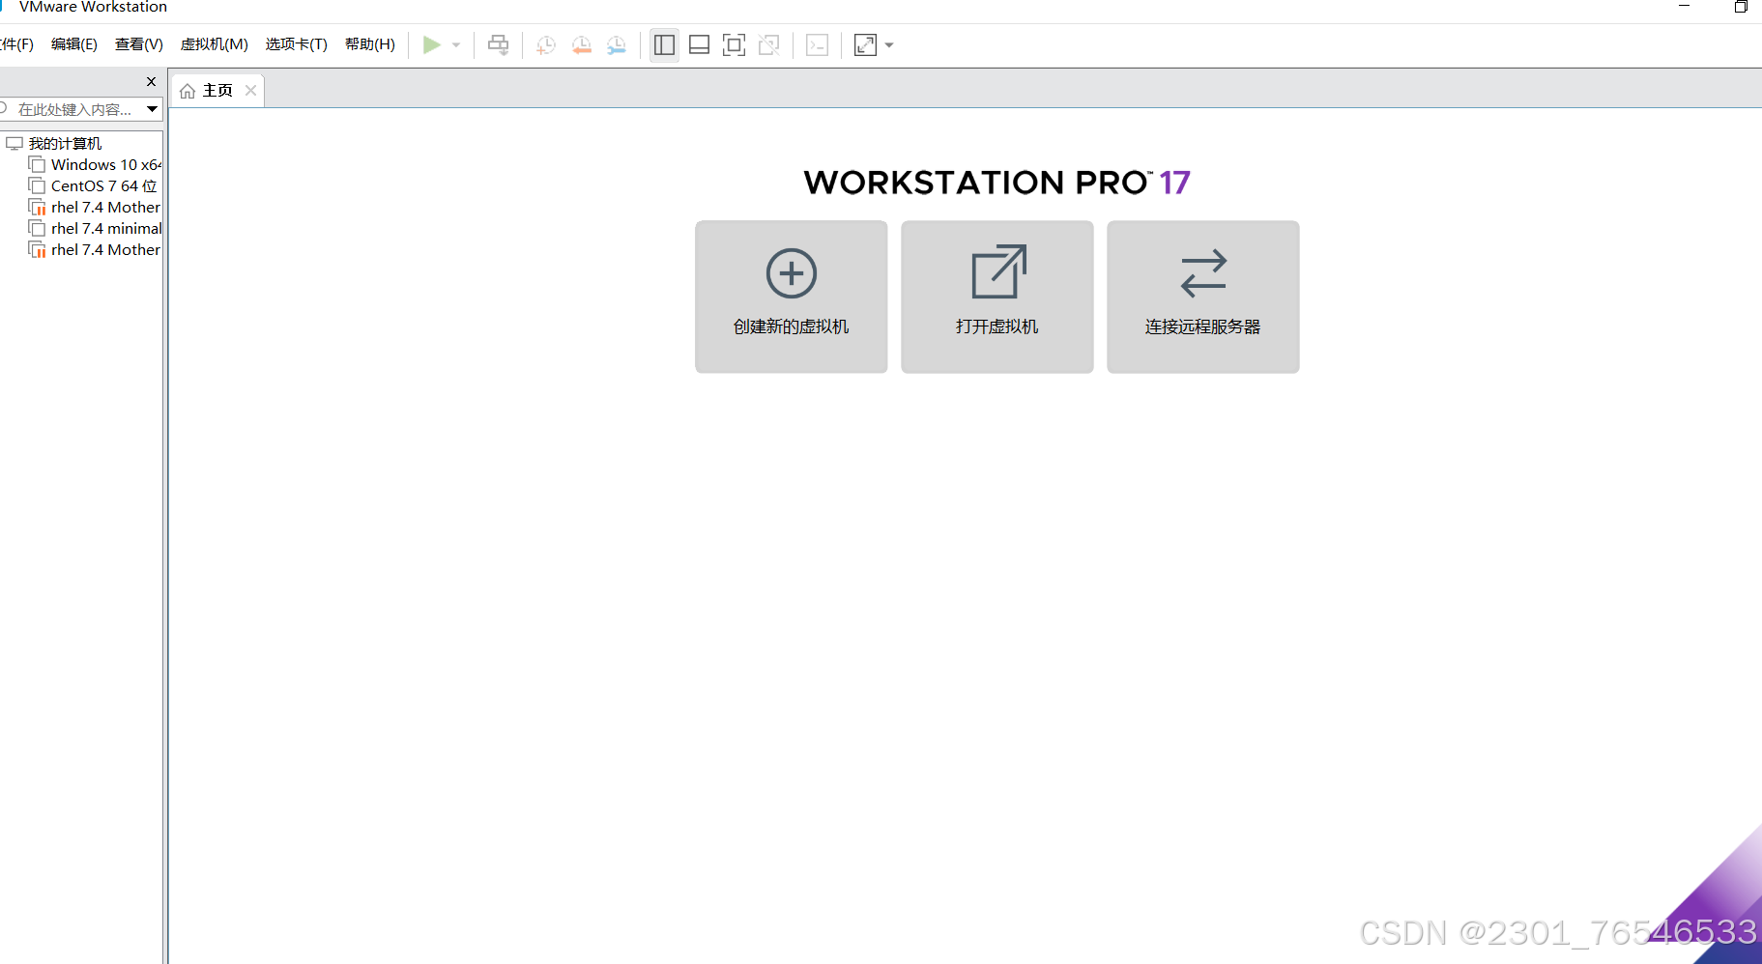Close the 主页 tab
This screenshot has width=1762, height=964.
pos(250,90)
